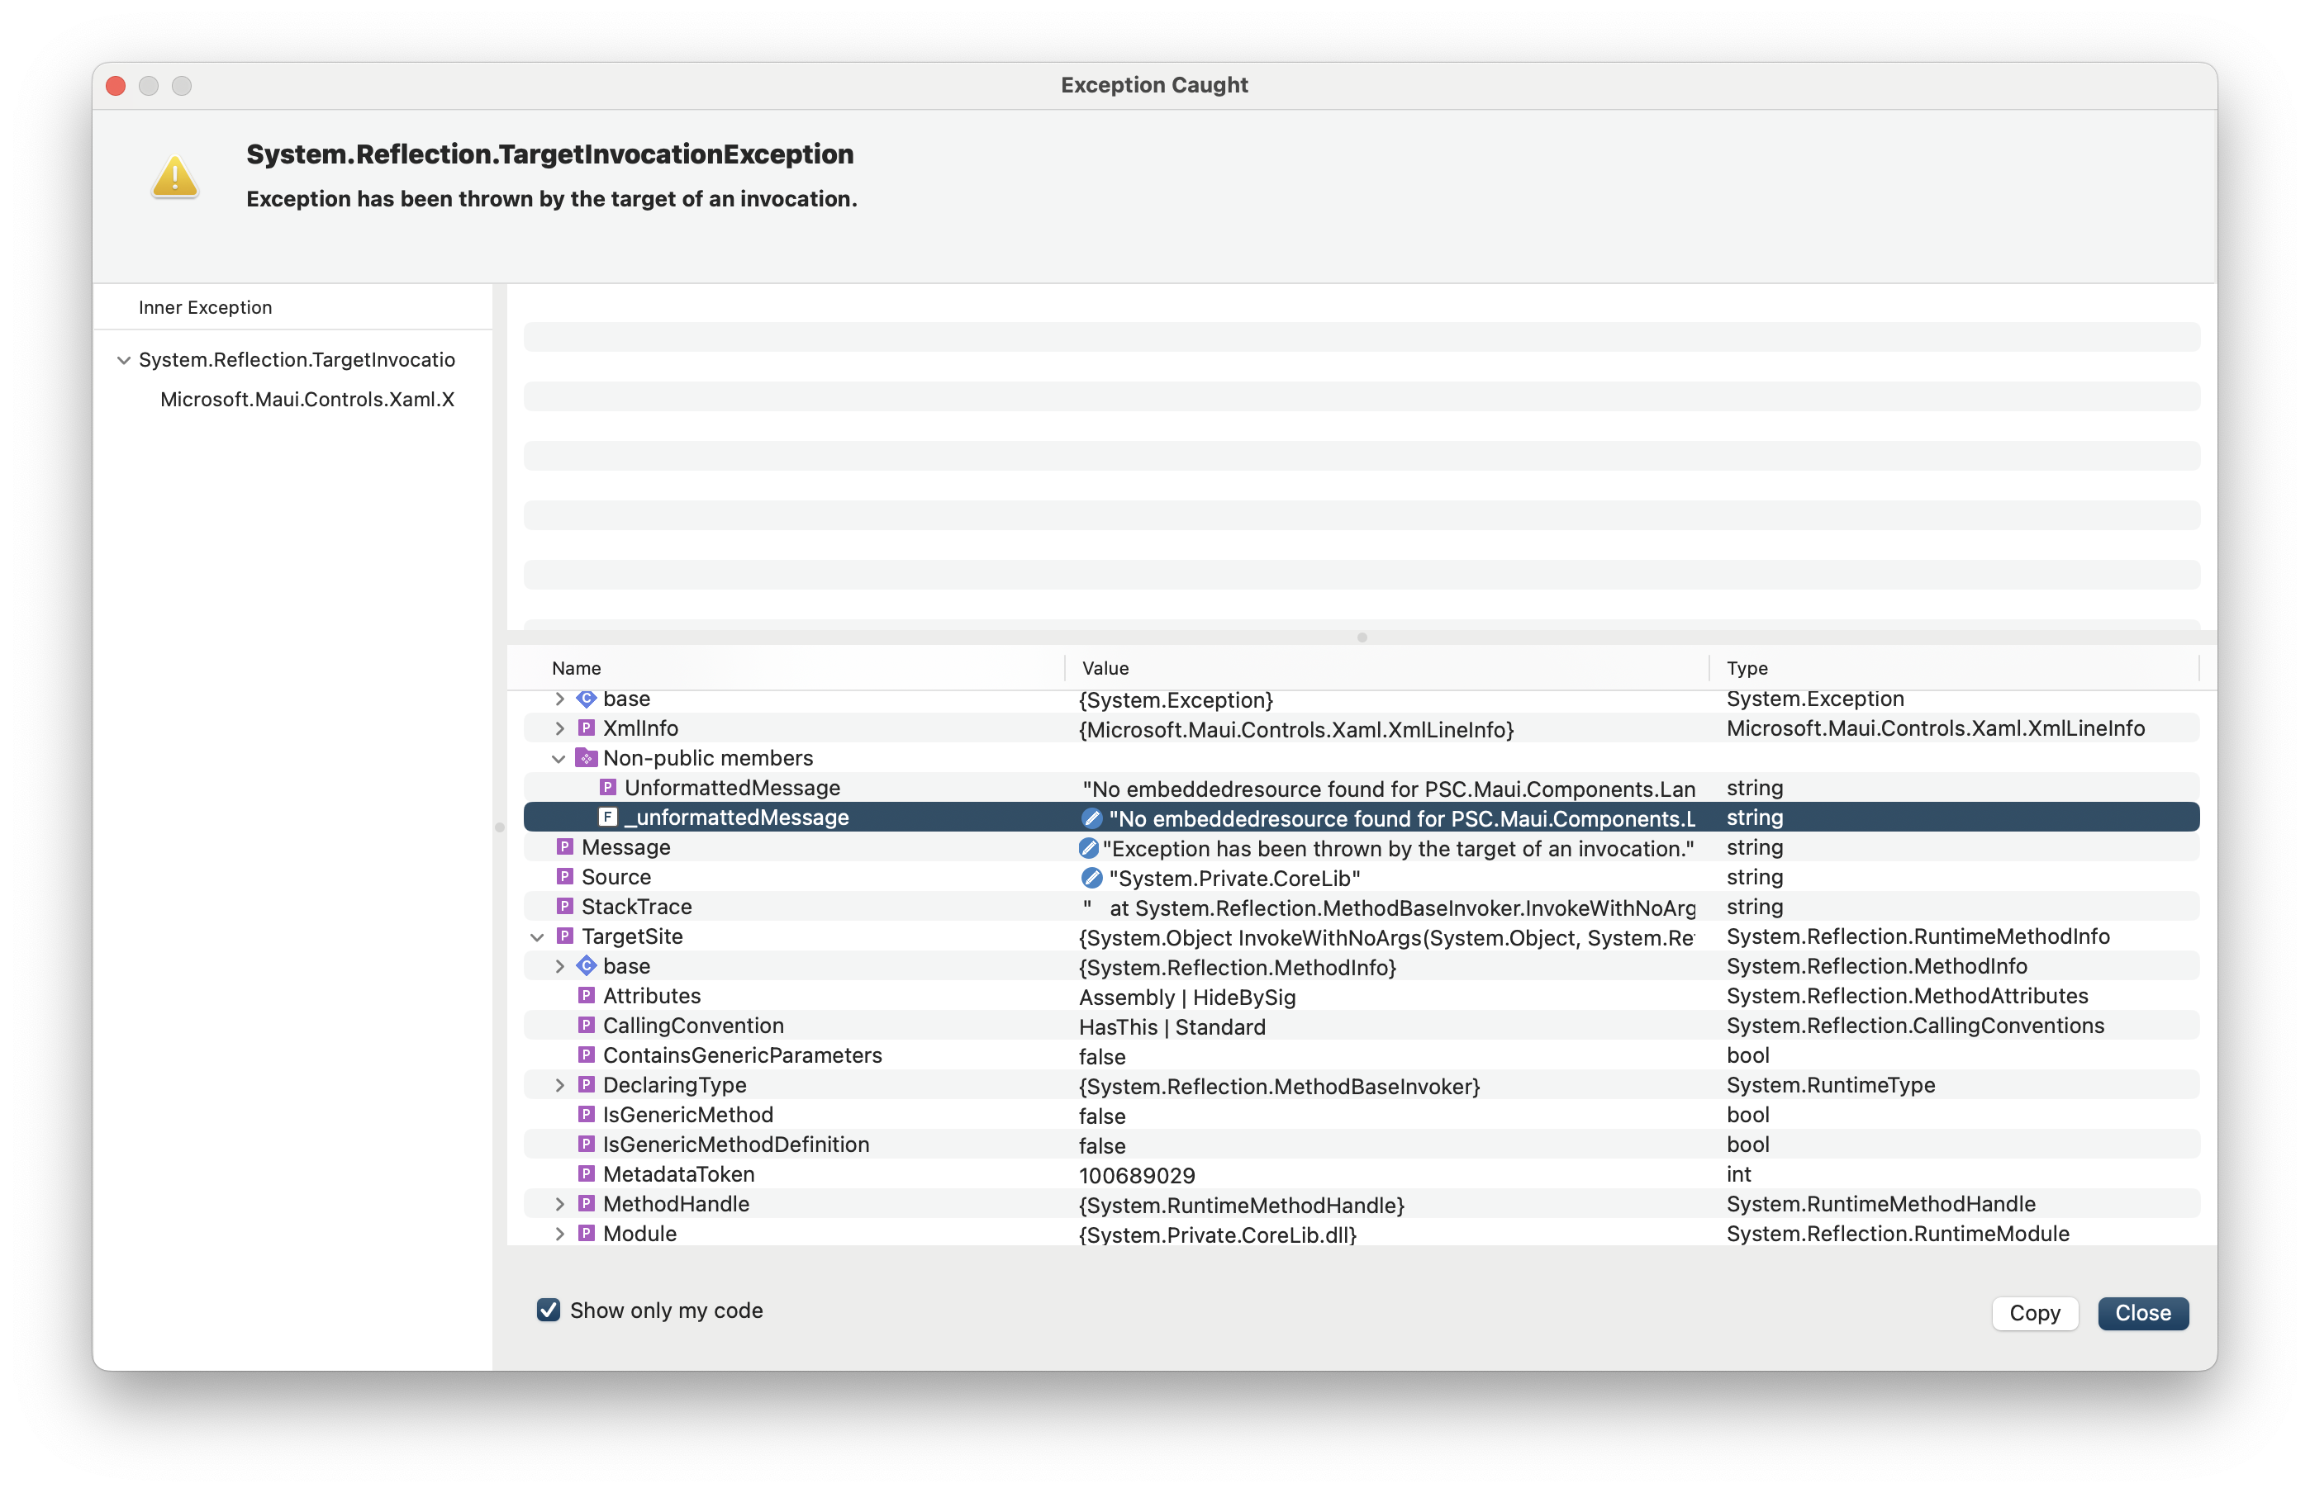The height and width of the screenshot is (1493, 2310).
Task: Click the property icon beside StackTrace
Action: click(564, 907)
